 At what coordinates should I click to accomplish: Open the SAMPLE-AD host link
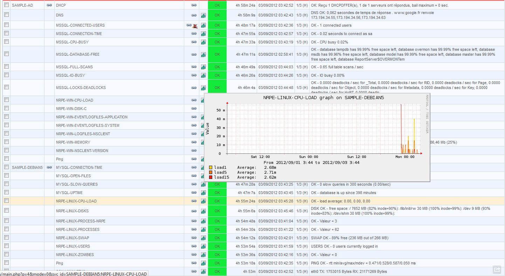pyautogui.click(x=22, y=6)
